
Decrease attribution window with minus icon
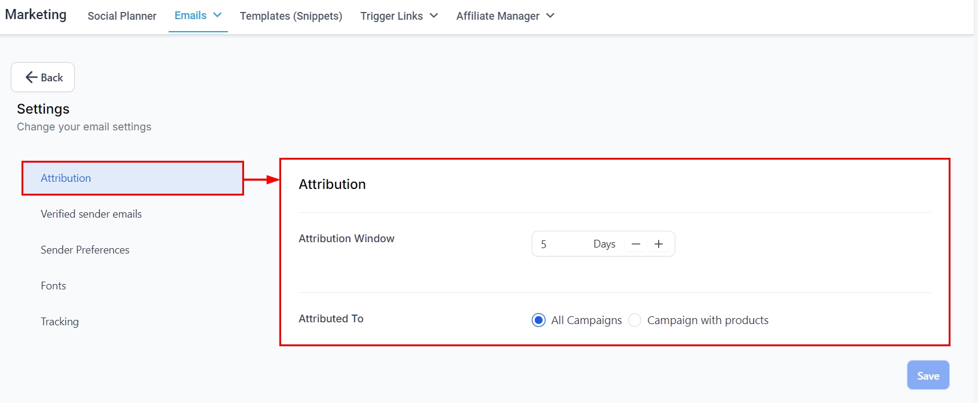tap(636, 244)
